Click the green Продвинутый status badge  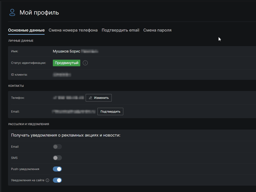tap(67, 63)
